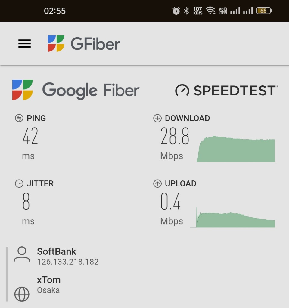
Task: Tap the Jitter wave icon
Action: pyautogui.click(x=19, y=184)
